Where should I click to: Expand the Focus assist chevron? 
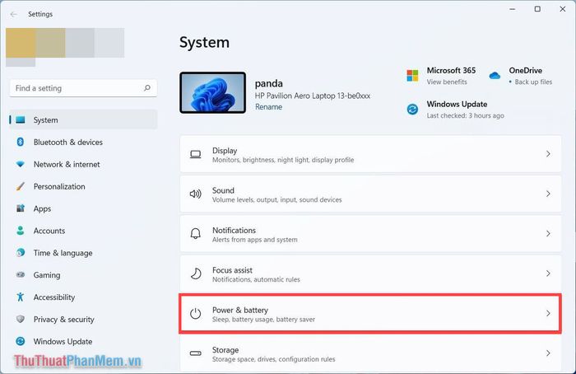click(x=548, y=273)
